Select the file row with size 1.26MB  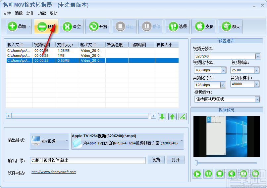pos(92,51)
